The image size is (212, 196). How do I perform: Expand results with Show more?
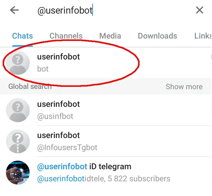click(x=184, y=87)
